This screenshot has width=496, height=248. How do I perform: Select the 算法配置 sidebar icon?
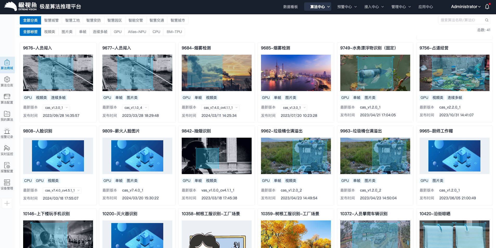pos(7,99)
